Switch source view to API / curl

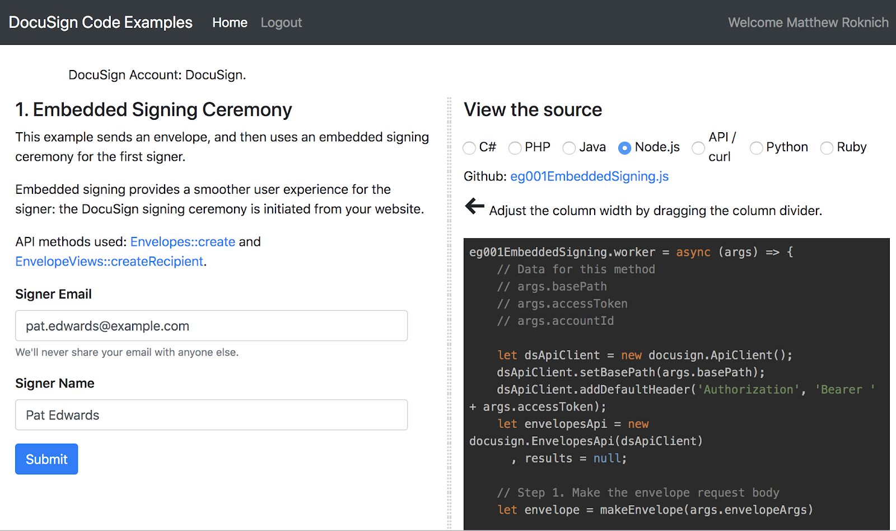(698, 148)
